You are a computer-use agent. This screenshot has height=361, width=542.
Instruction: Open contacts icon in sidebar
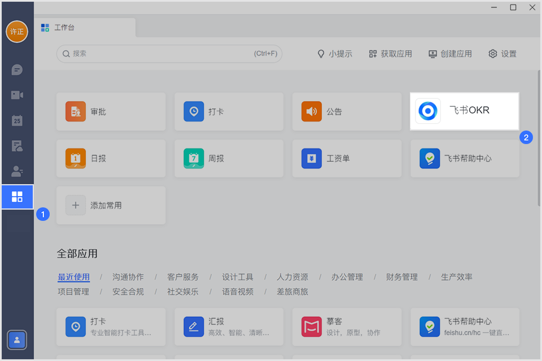click(17, 171)
